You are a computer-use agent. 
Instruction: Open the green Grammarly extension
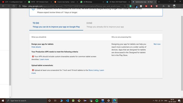pos(130,6)
